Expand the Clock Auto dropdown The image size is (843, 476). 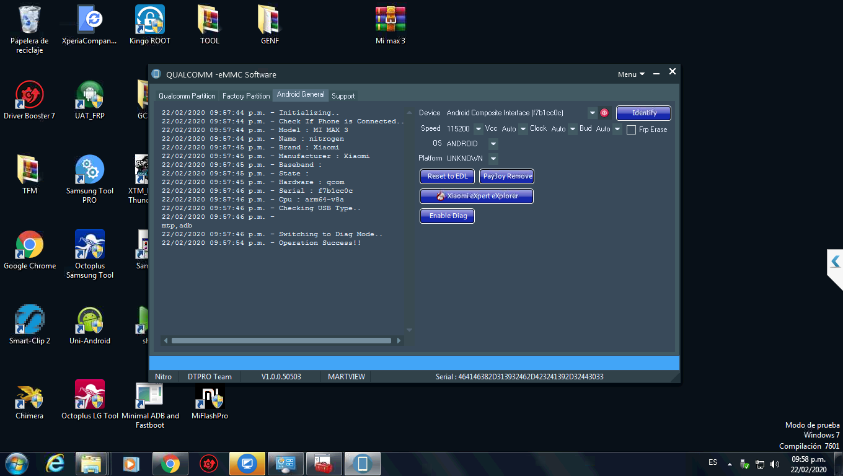(572, 129)
